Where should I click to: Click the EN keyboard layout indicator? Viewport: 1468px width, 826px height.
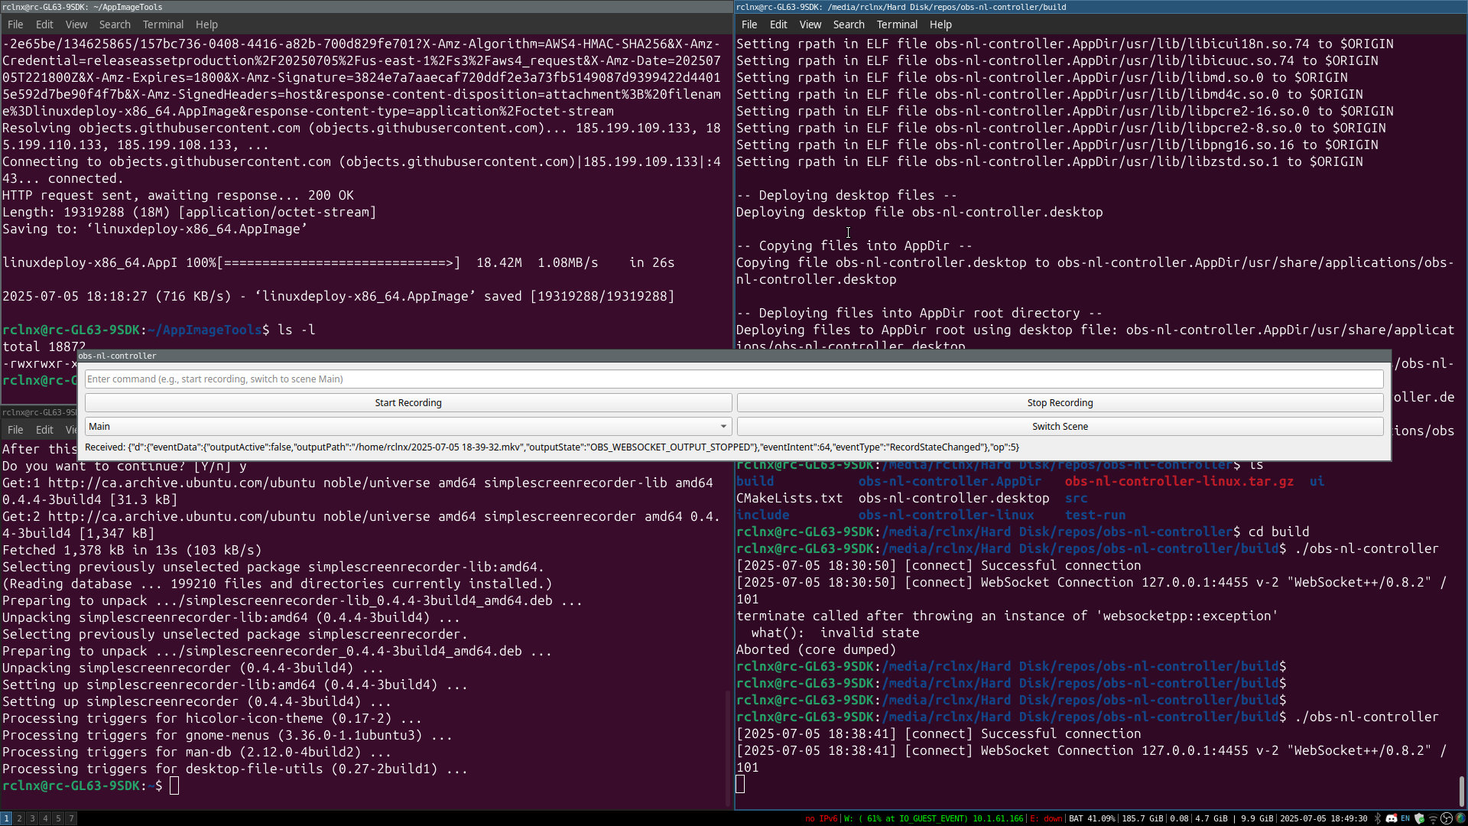1405,818
